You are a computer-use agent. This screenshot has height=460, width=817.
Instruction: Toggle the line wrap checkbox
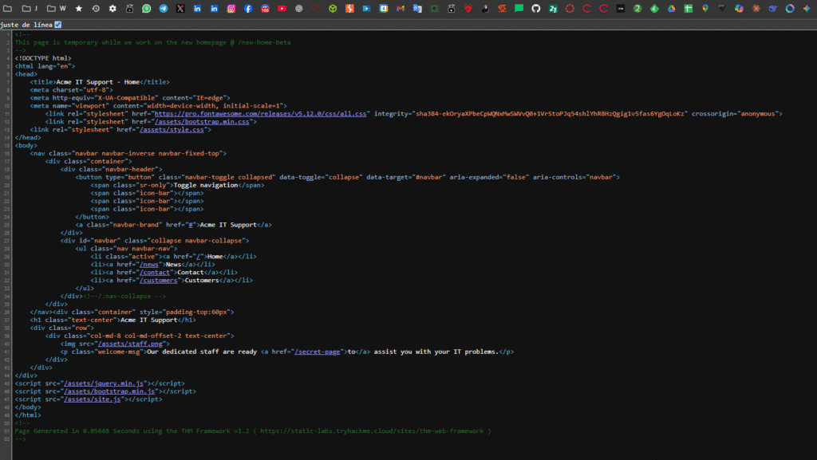coord(57,25)
